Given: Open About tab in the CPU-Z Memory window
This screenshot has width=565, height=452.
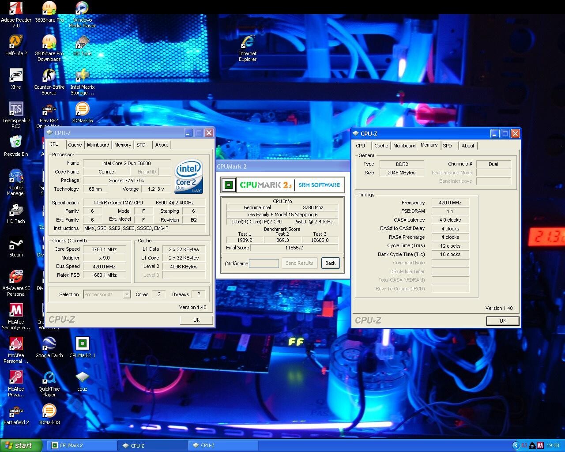Looking at the screenshot, I should coord(468,146).
